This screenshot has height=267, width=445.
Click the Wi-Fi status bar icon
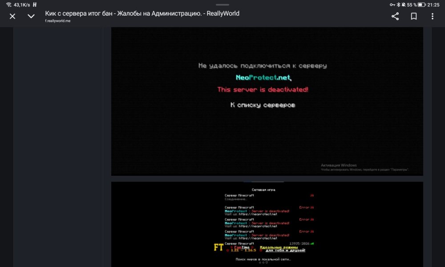tap(9, 4)
